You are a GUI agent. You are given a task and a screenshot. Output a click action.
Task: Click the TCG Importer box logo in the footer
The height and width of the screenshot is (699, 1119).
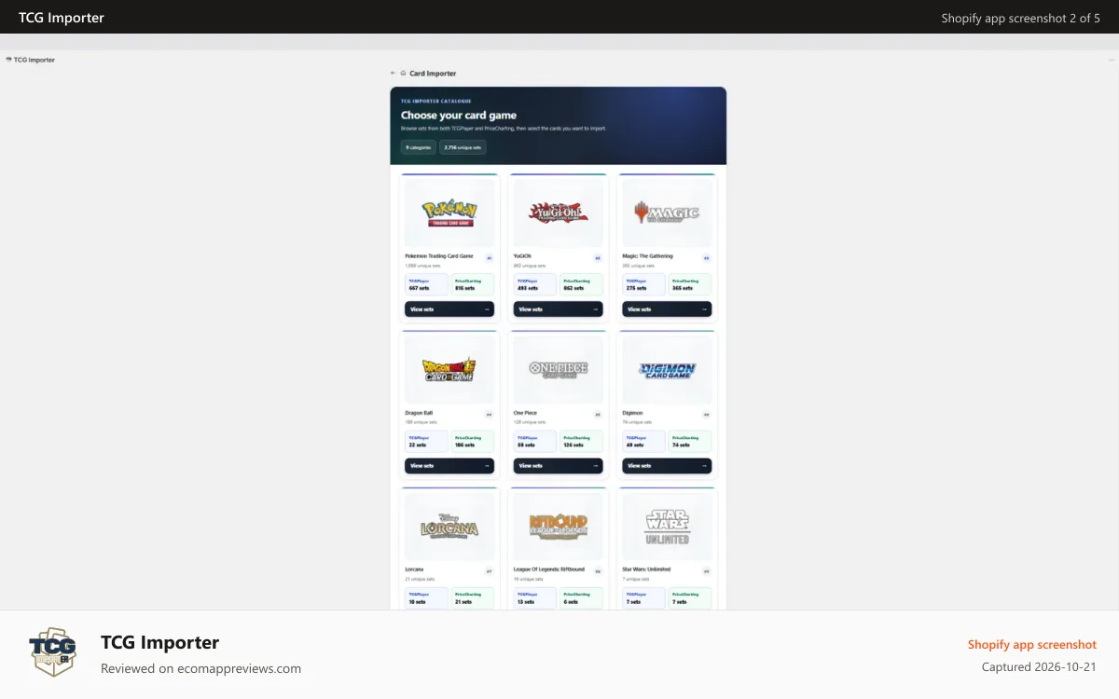[52, 651]
